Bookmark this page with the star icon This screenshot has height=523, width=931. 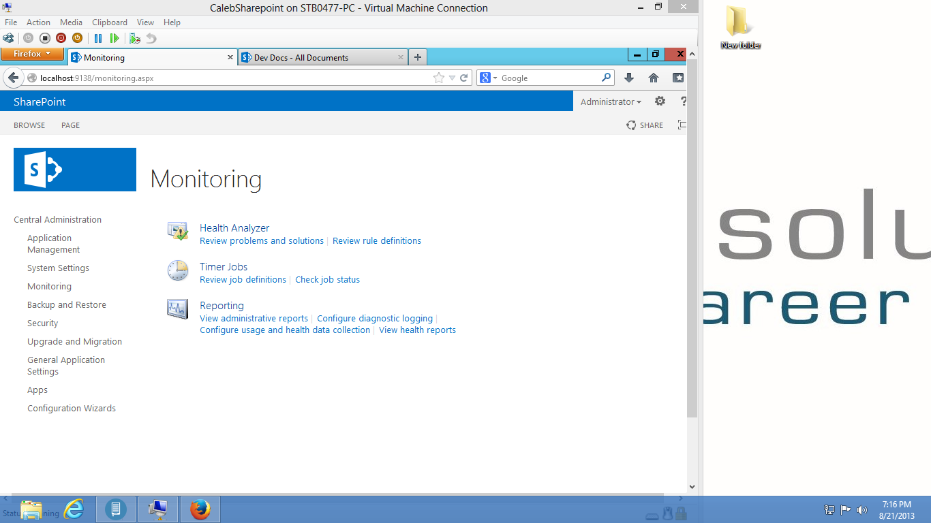click(x=439, y=78)
